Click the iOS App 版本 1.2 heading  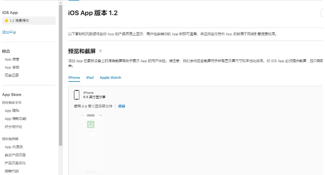93,13
